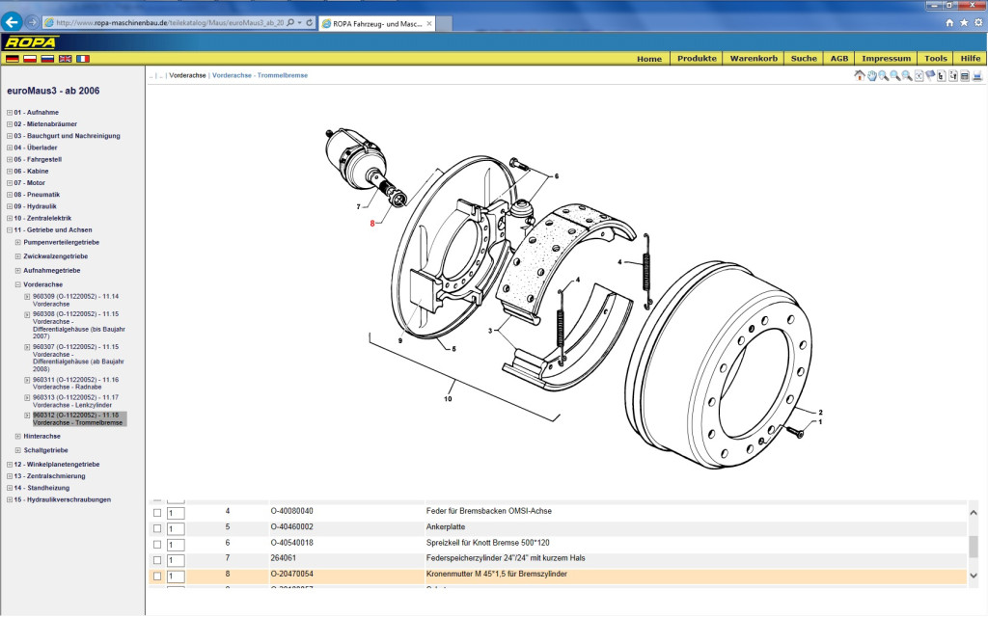Switch language with the Russian flag

point(47,59)
